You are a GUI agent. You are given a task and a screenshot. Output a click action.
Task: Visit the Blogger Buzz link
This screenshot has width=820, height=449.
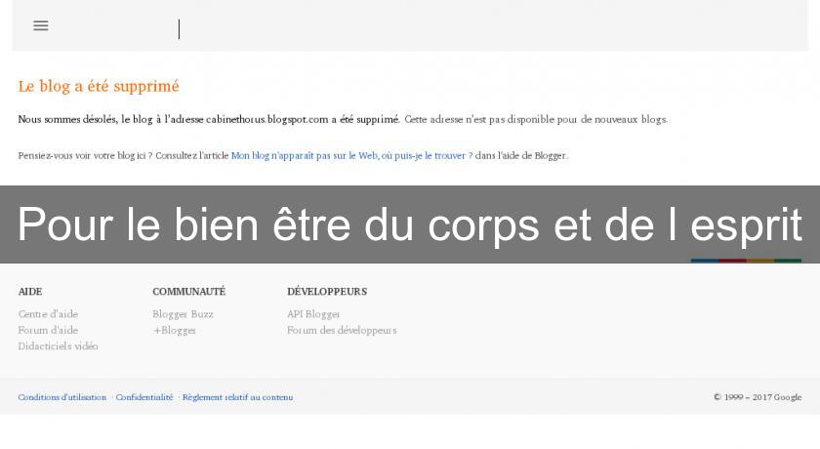click(184, 314)
